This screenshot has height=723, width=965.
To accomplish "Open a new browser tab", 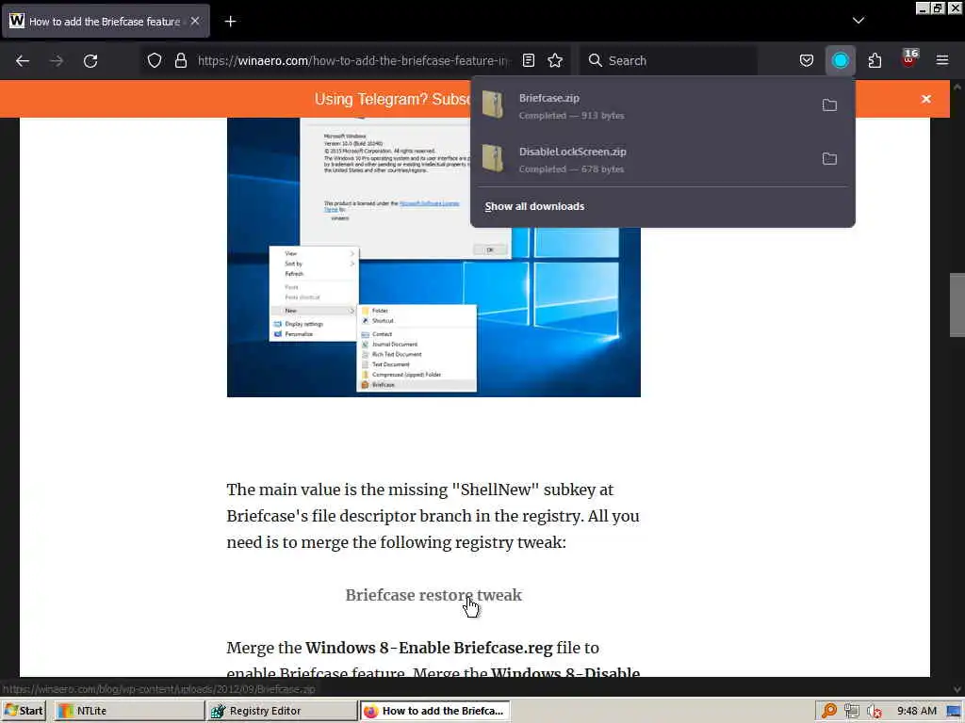I will tap(230, 22).
